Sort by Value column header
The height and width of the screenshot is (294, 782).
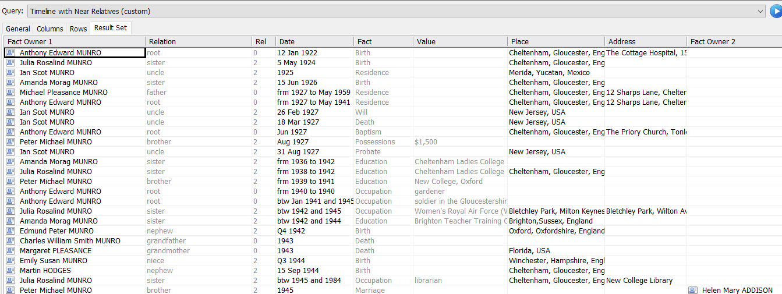pos(460,41)
